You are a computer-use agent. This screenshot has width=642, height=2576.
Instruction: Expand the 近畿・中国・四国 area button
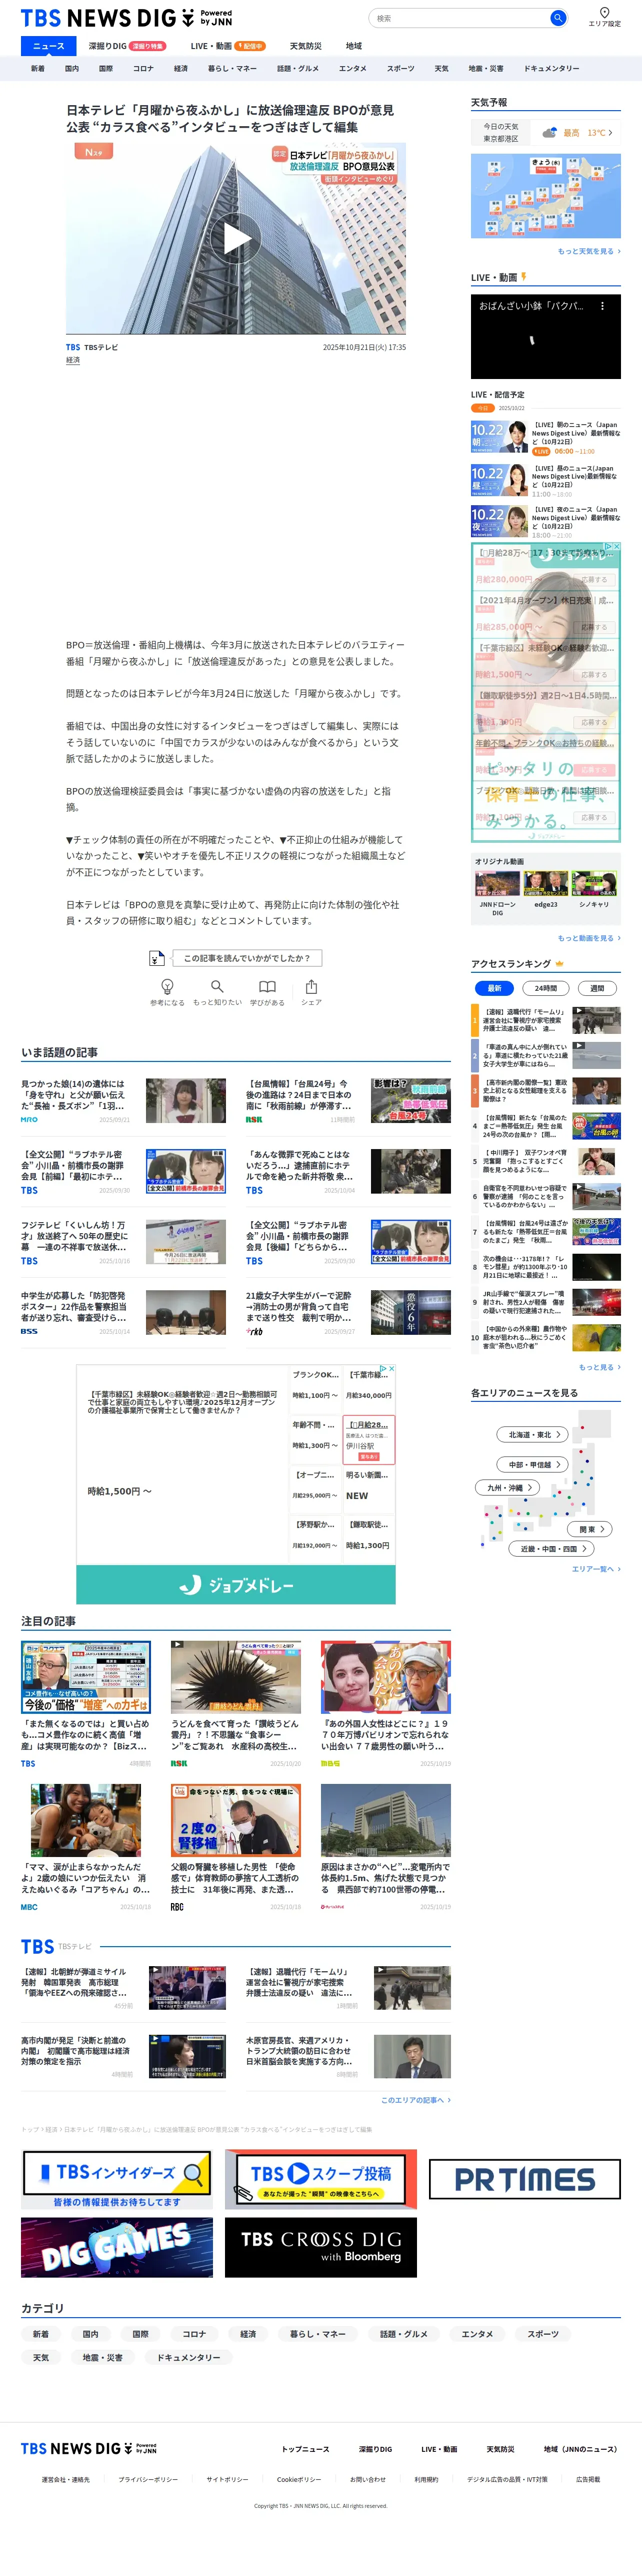pos(551,1549)
